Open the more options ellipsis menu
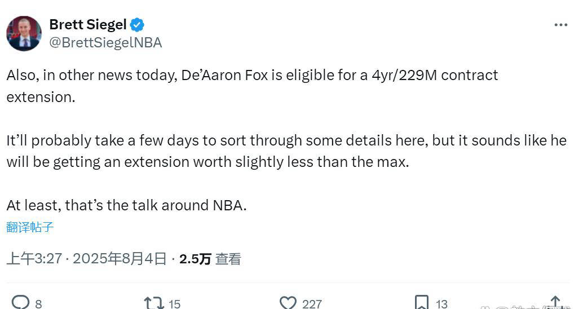583x309 pixels. point(560,25)
